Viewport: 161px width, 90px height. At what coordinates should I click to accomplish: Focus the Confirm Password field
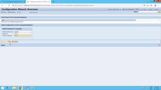tap(22, 36)
